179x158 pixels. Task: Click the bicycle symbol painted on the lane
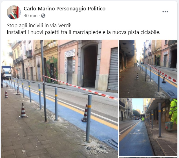pos(137,133)
